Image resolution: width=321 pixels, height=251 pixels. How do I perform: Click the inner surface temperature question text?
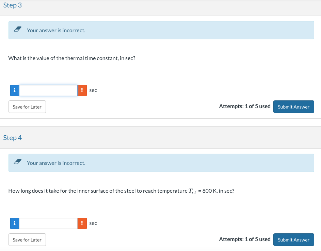121,191
